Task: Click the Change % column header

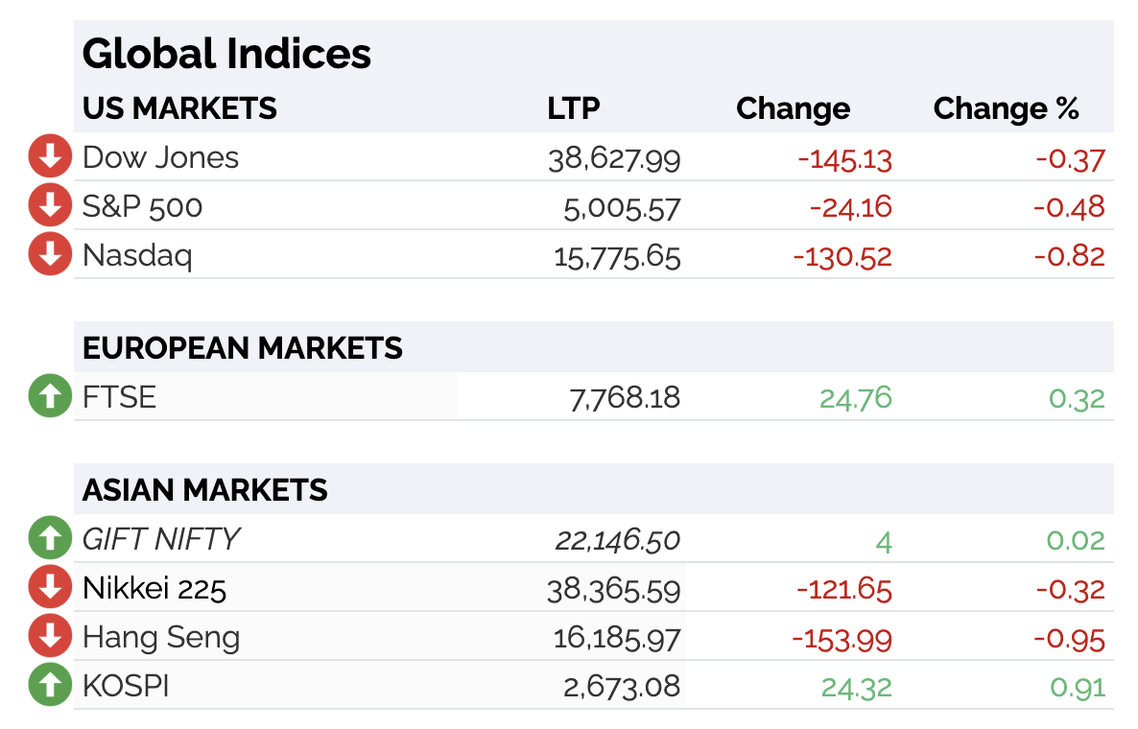Action: point(1006,108)
